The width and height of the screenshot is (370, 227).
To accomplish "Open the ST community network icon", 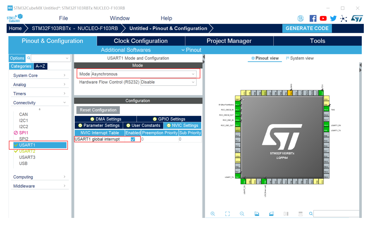I will point(344,19).
